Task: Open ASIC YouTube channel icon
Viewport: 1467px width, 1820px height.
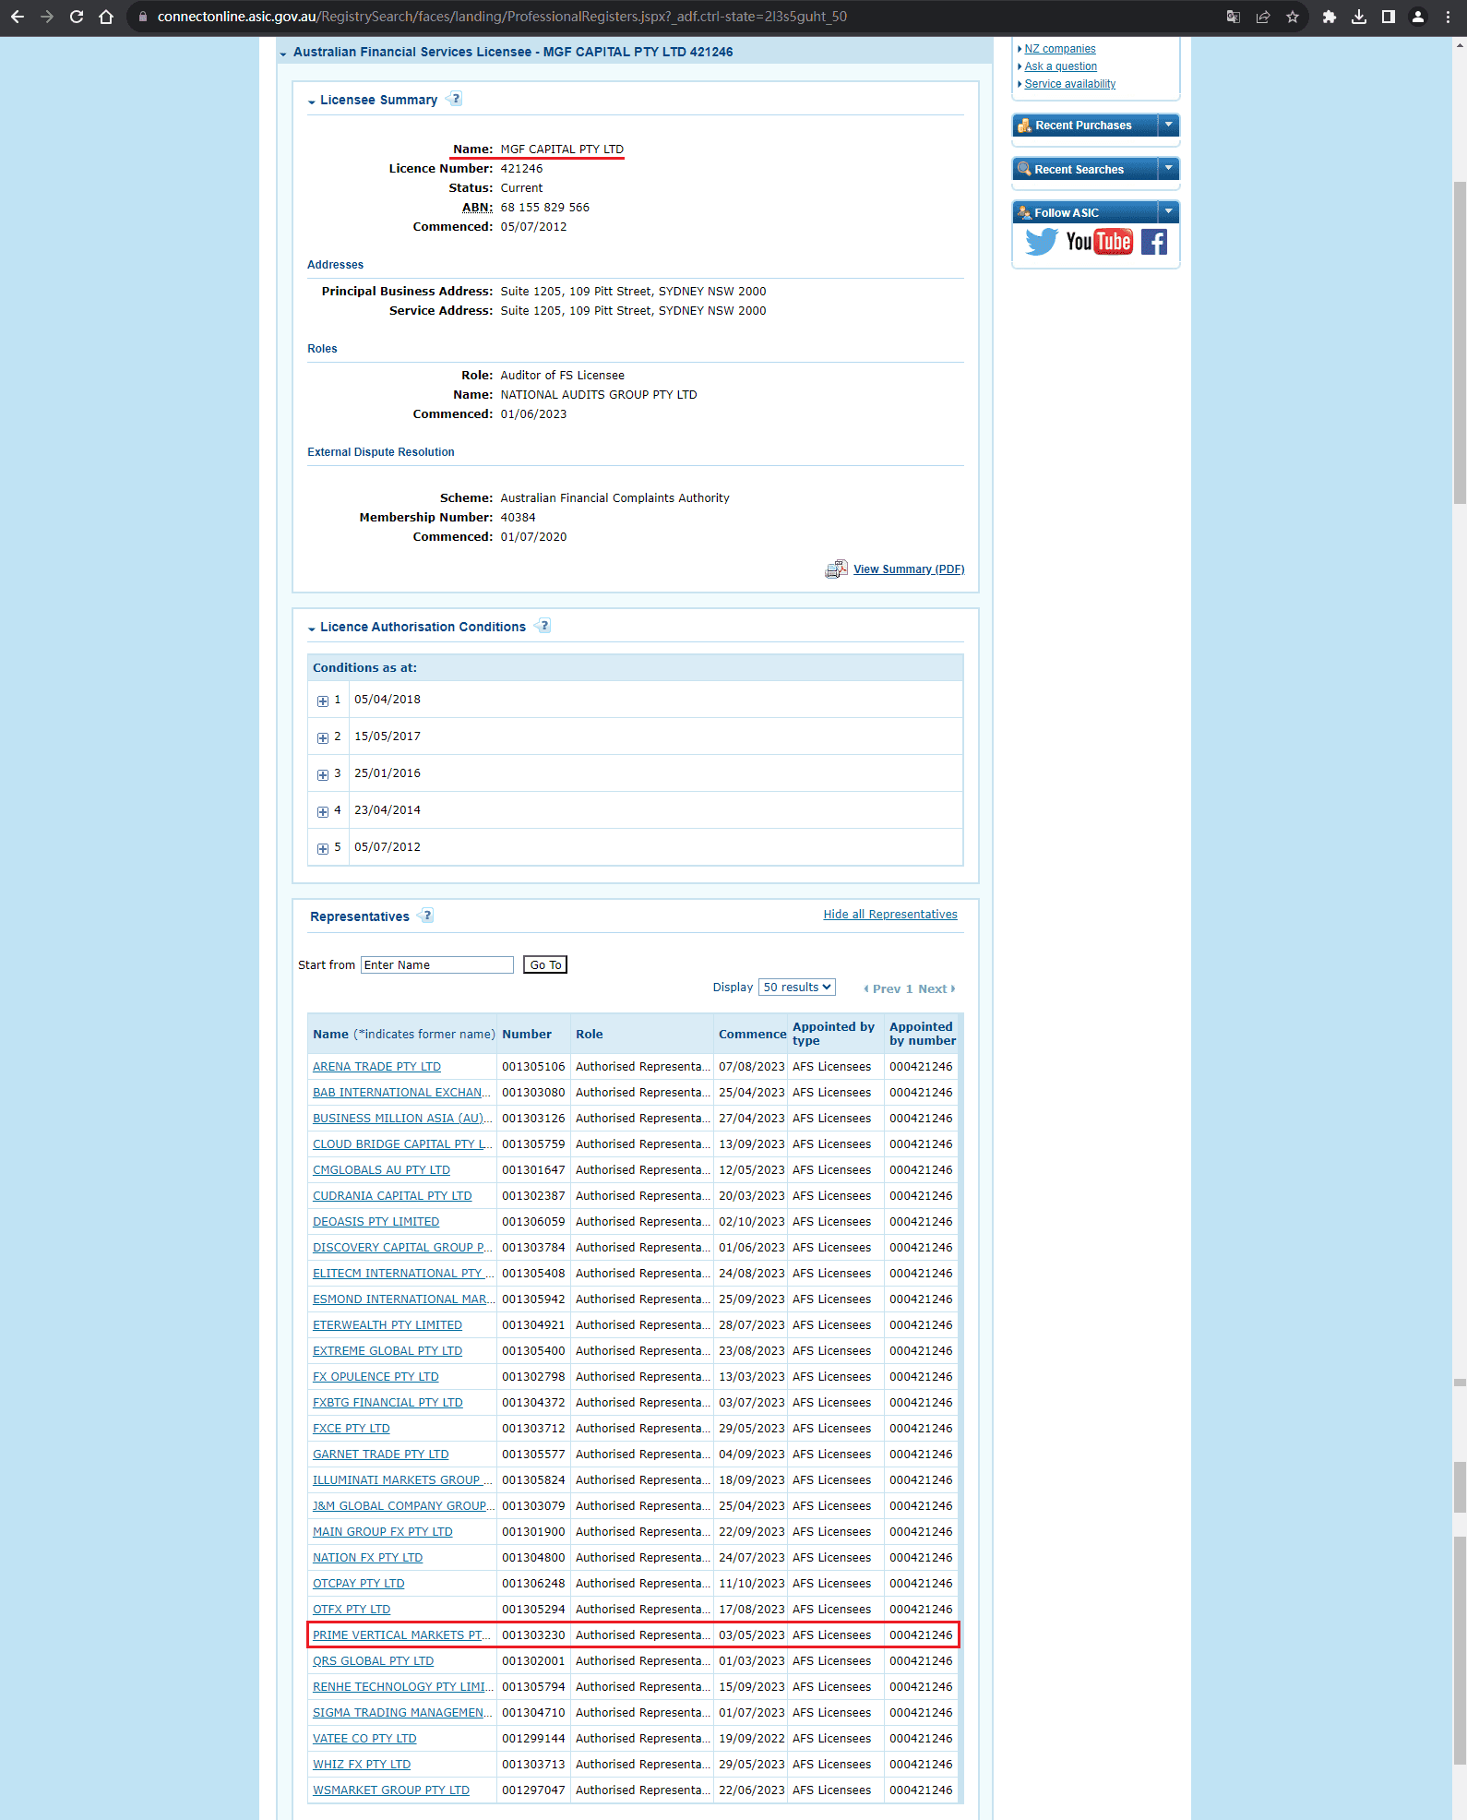Action: tap(1099, 242)
